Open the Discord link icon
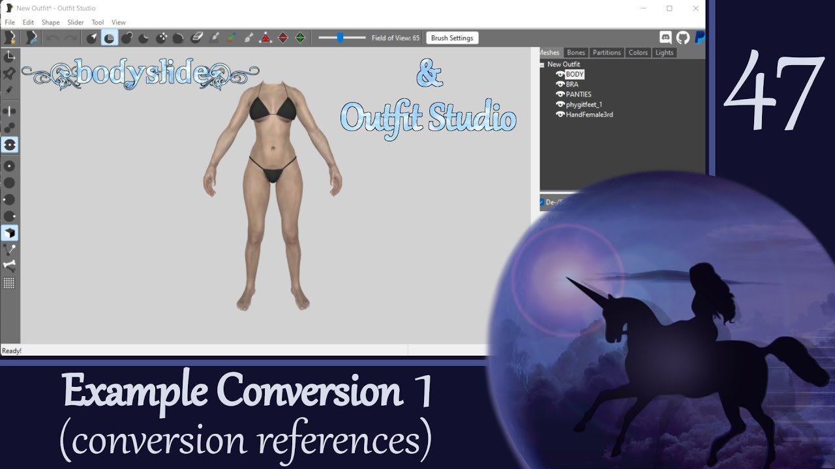This screenshot has height=469, width=835. click(665, 38)
